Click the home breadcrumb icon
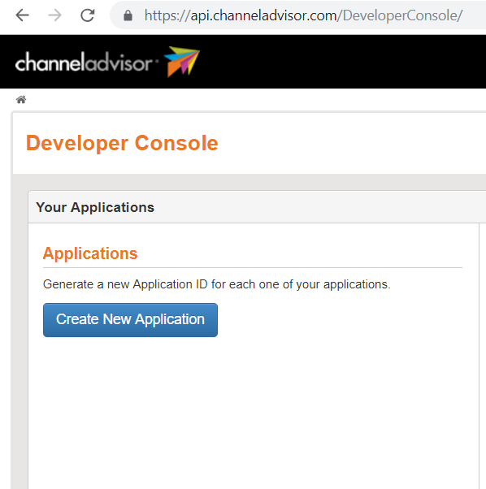 [21, 99]
